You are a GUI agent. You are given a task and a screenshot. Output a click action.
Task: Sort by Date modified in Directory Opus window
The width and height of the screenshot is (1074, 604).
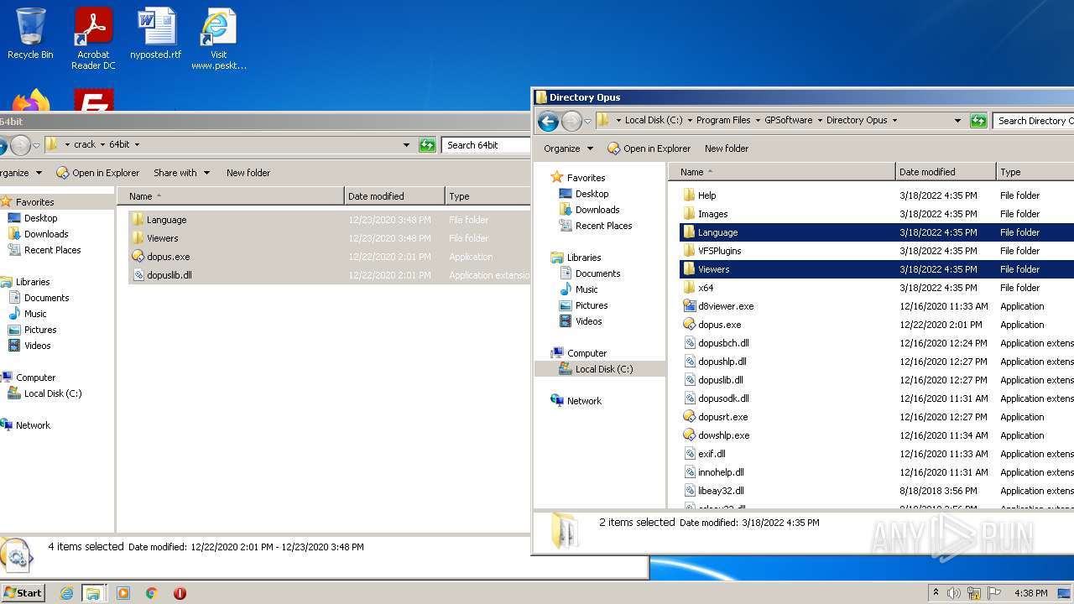coord(946,172)
